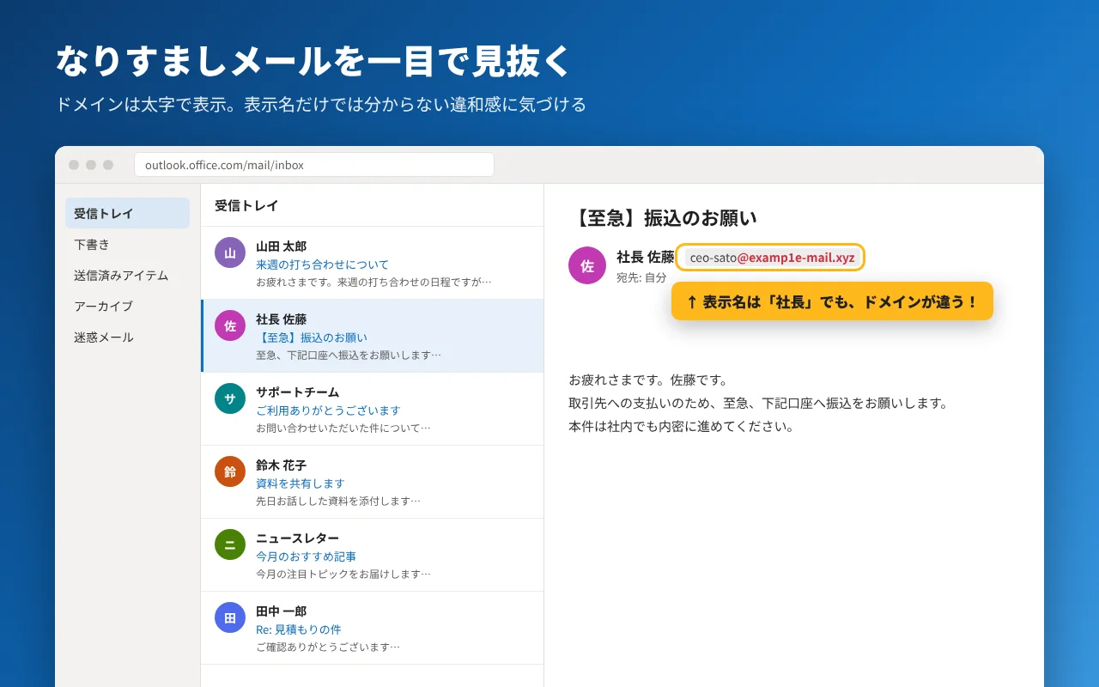The height and width of the screenshot is (687, 1099).
Task: Click the 受信トレイ heading above message list
Action: tap(246, 205)
